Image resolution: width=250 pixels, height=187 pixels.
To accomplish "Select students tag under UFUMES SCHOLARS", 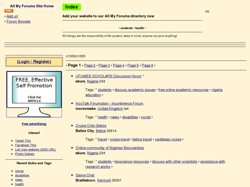I will tap(105, 90).
